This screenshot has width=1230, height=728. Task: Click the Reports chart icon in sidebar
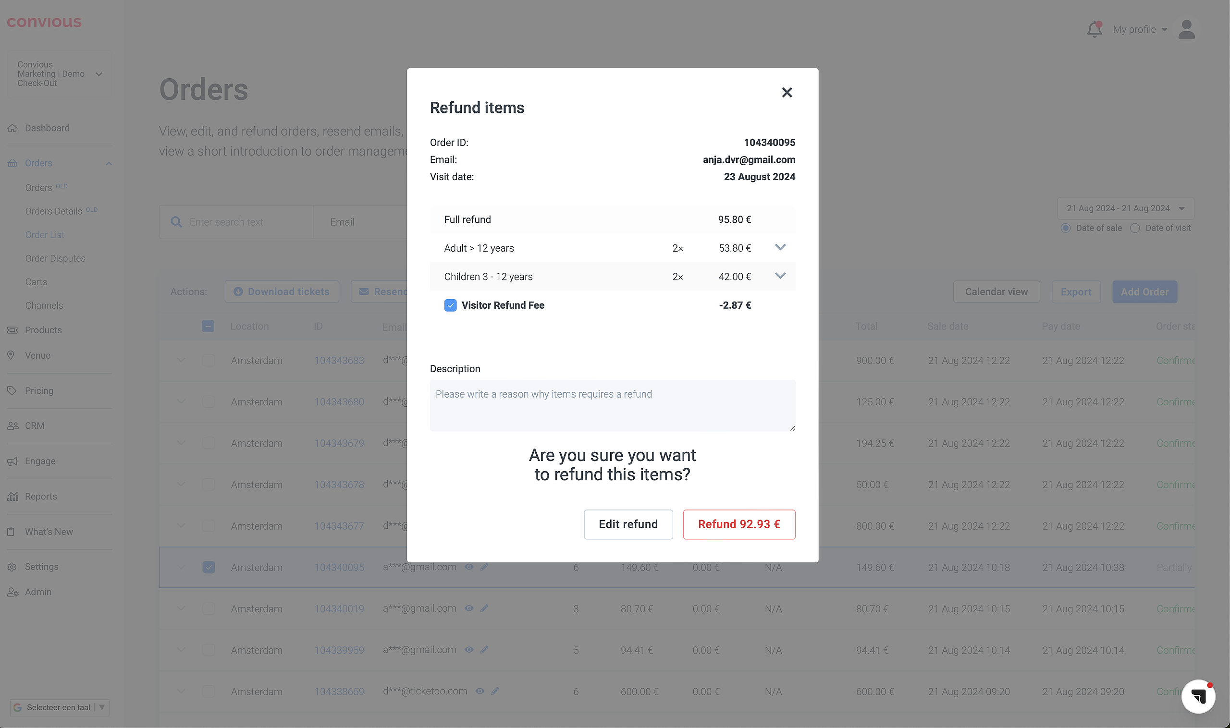(x=13, y=497)
